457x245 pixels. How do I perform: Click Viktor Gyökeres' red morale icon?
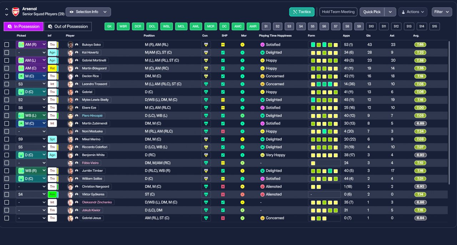coord(242,194)
